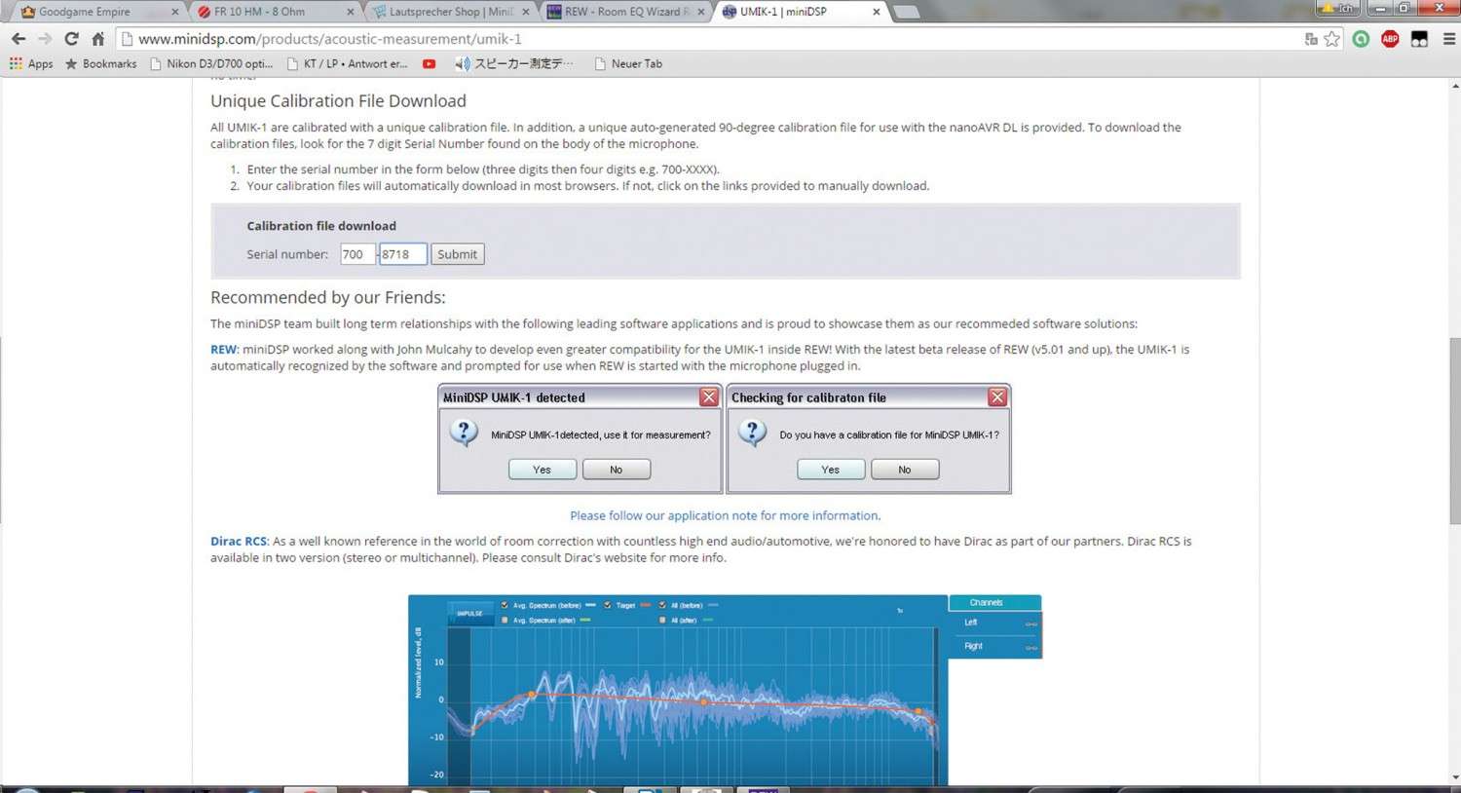Open the Japanese speaker measurement bookmark
The width and height of the screenshot is (1461, 793).
(x=513, y=63)
